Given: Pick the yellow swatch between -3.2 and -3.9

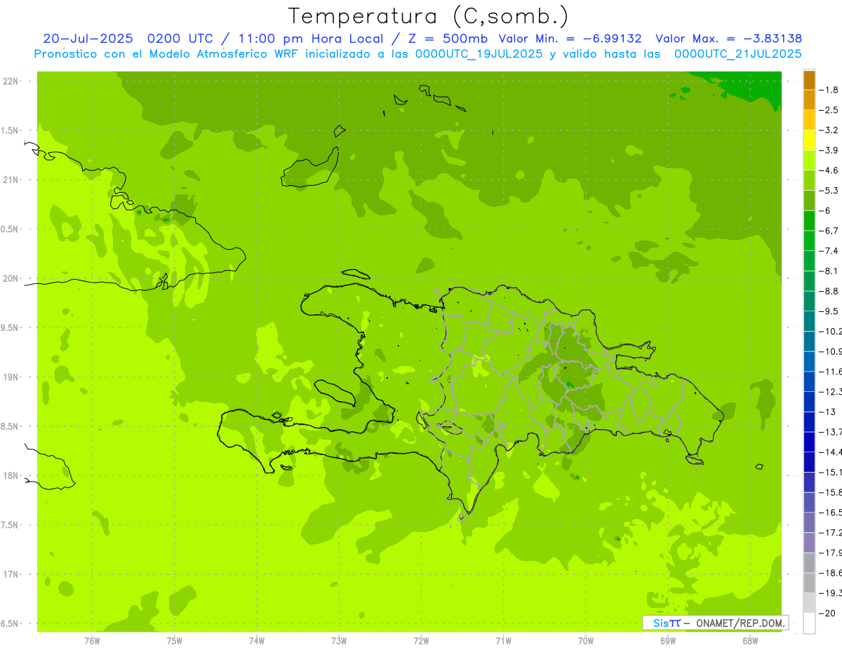Looking at the screenshot, I should pos(809,140).
